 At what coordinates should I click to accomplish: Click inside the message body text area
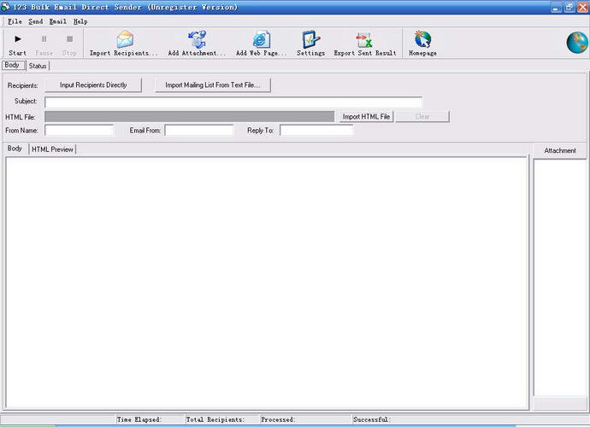(x=267, y=283)
